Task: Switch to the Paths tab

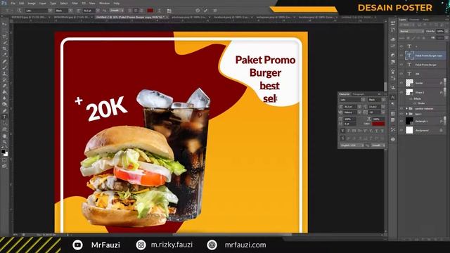Action: (426, 20)
